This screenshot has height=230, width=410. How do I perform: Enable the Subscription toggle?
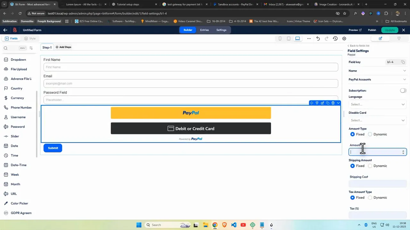403,90
